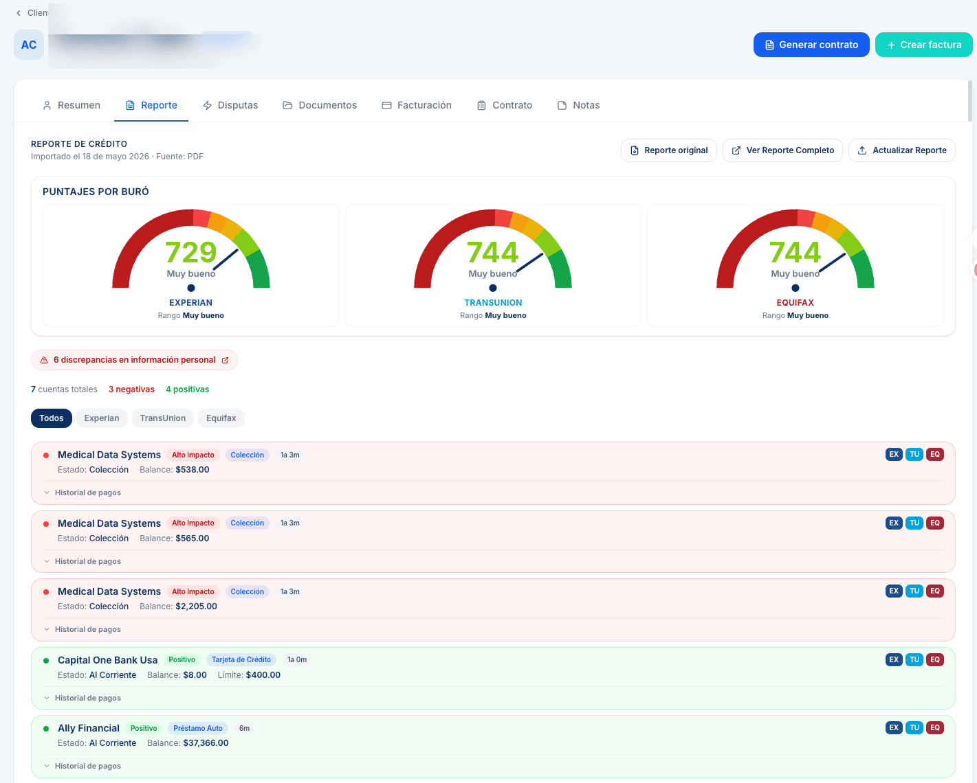Expand Historial de pagos for $538.00 Medical Data Systems
The width and height of the screenshot is (977, 783).
(x=83, y=492)
